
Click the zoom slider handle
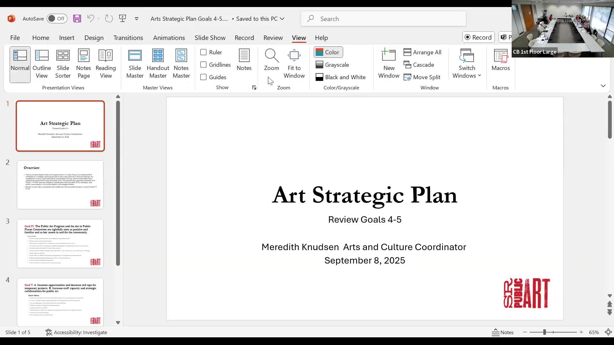pos(544,332)
